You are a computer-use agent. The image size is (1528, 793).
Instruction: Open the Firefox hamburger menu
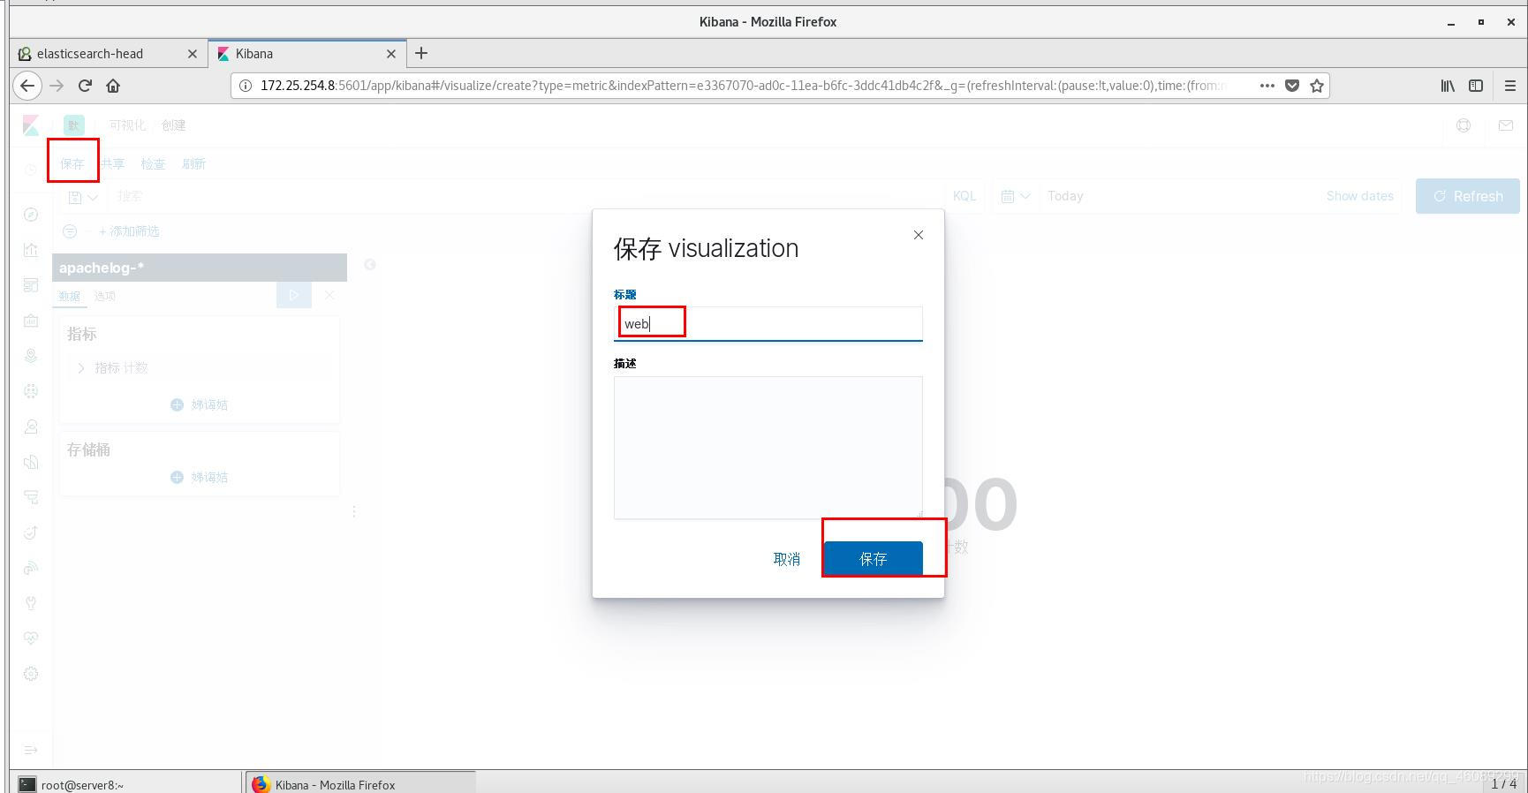tap(1509, 86)
